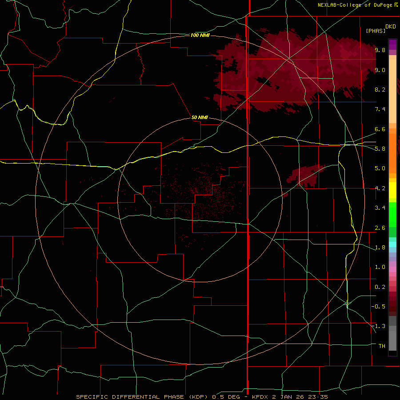
Task: Click the 50 NMI range ring label
Action: [x=200, y=117]
